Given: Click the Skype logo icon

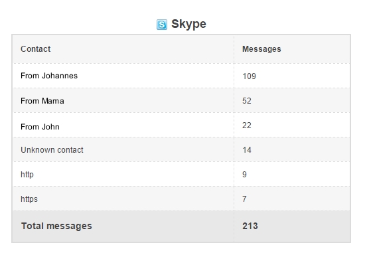Looking at the screenshot, I should [x=162, y=25].
